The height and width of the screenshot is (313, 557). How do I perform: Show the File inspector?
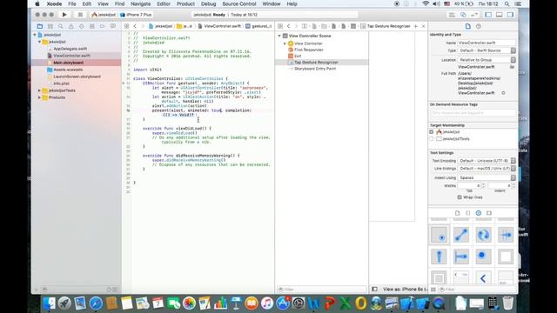coord(468,26)
